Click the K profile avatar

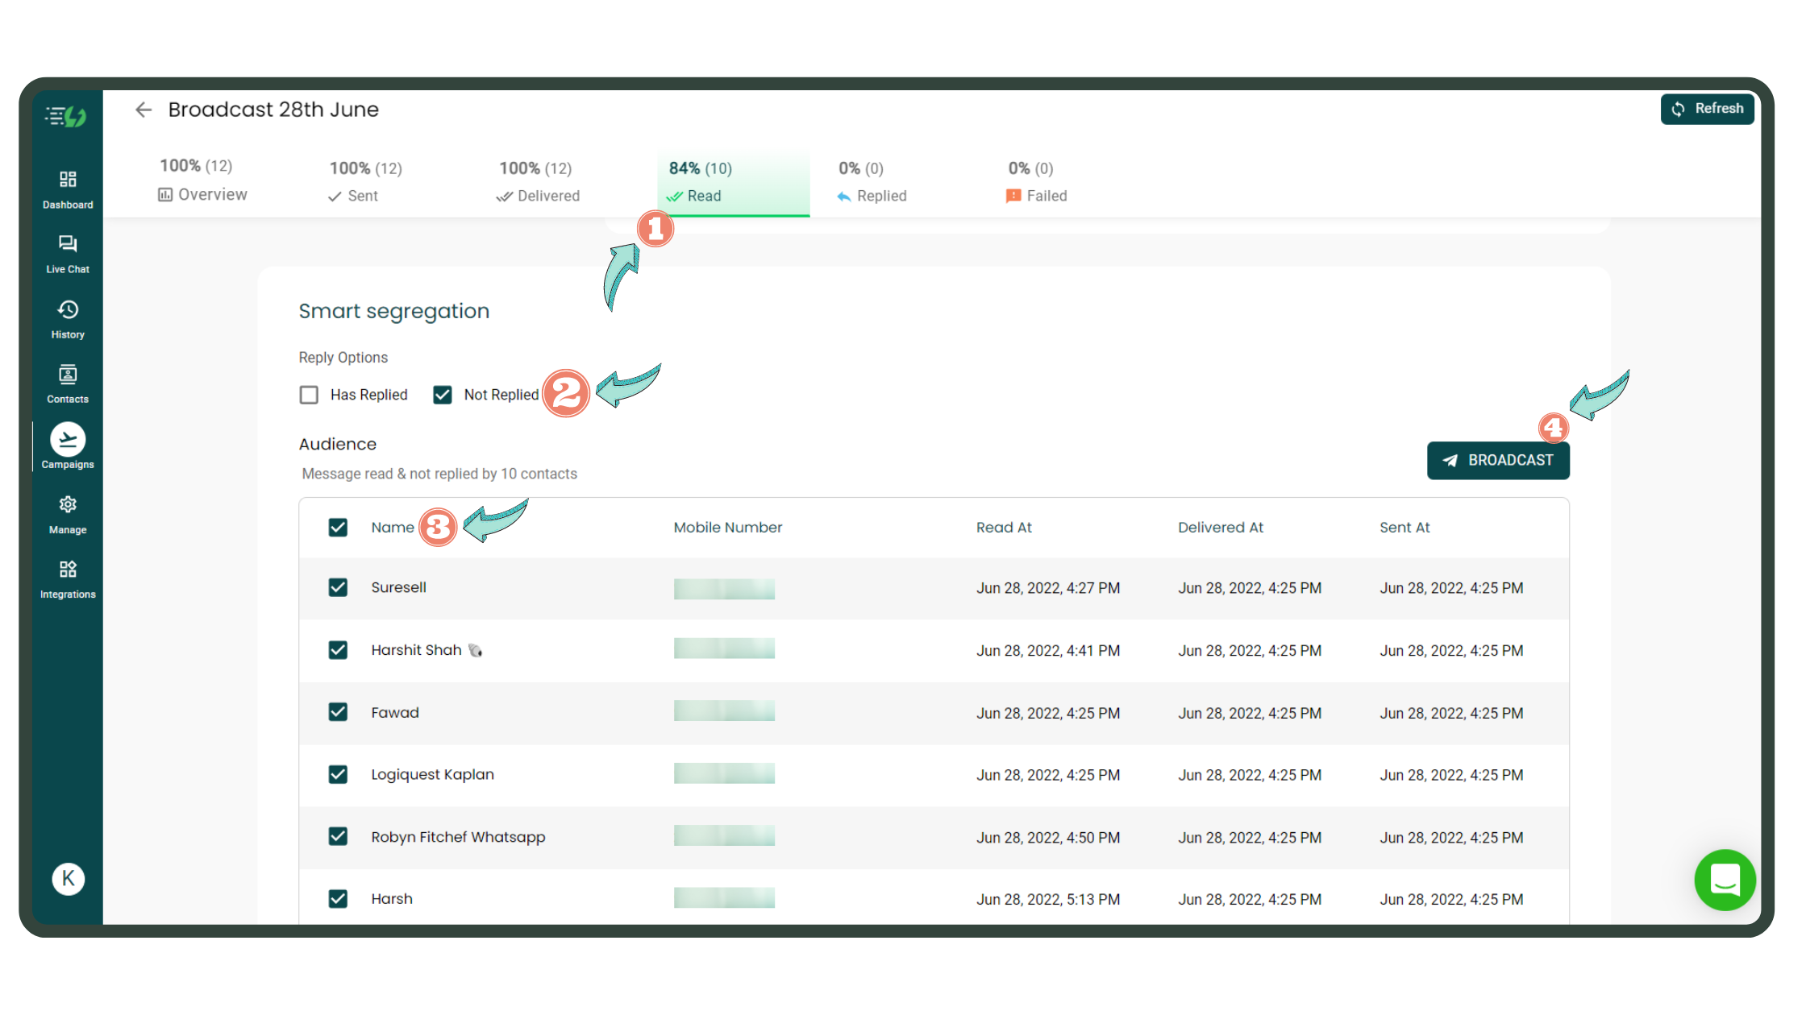coord(68,878)
